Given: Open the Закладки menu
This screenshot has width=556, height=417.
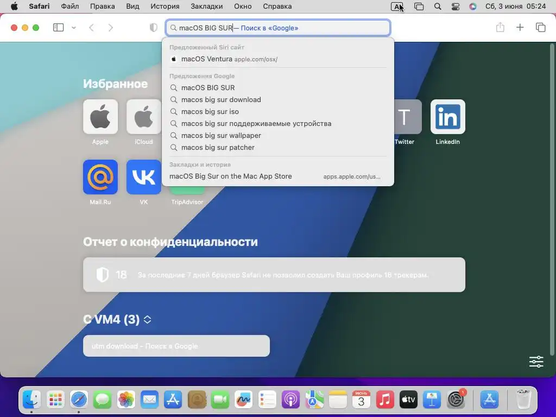Looking at the screenshot, I should (x=207, y=7).
